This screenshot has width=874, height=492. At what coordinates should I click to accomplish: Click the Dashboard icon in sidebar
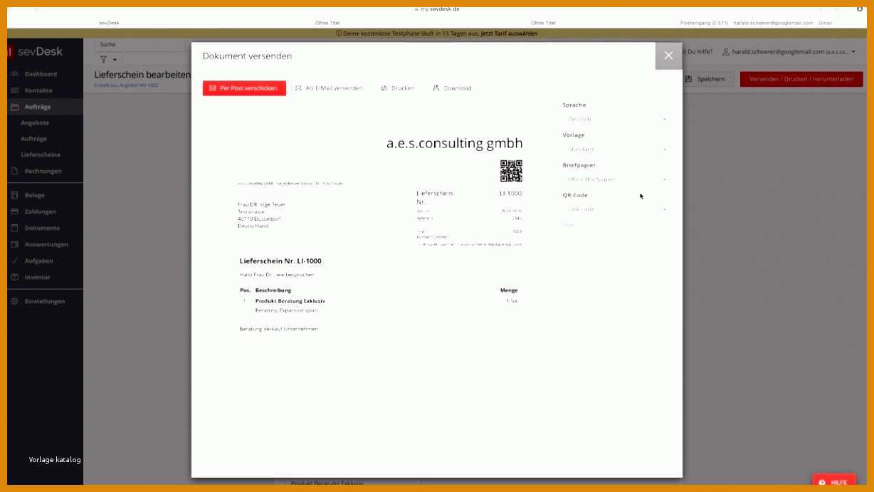click(x=15, y=74)
